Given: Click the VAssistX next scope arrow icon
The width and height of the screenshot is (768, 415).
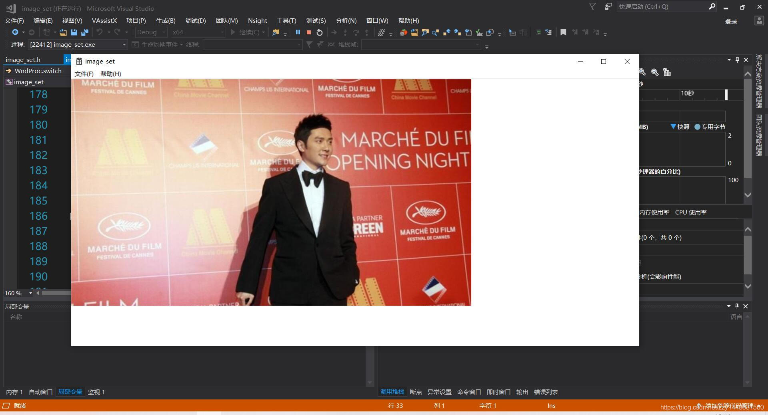Looking at the screenshot, I should coord(457,32).
